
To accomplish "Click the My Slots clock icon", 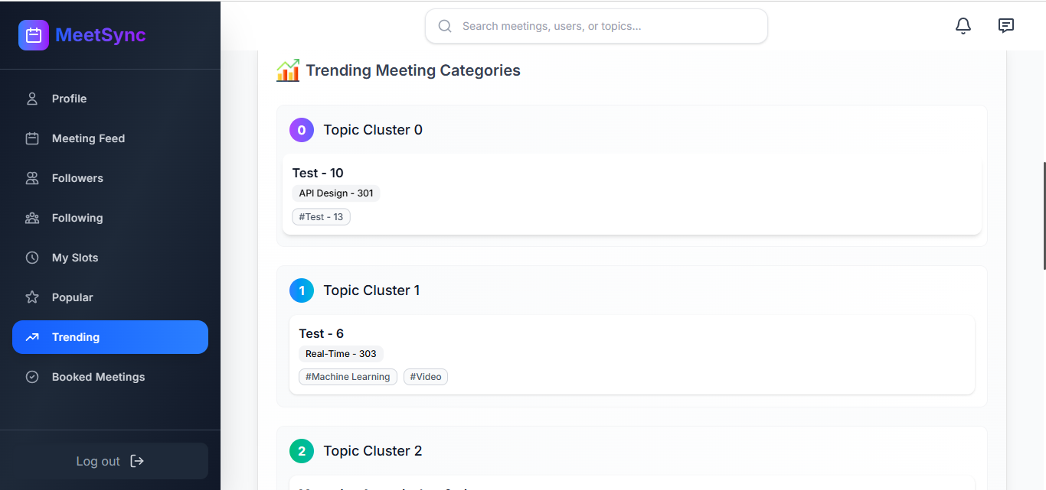I will [x=32, y=258].
